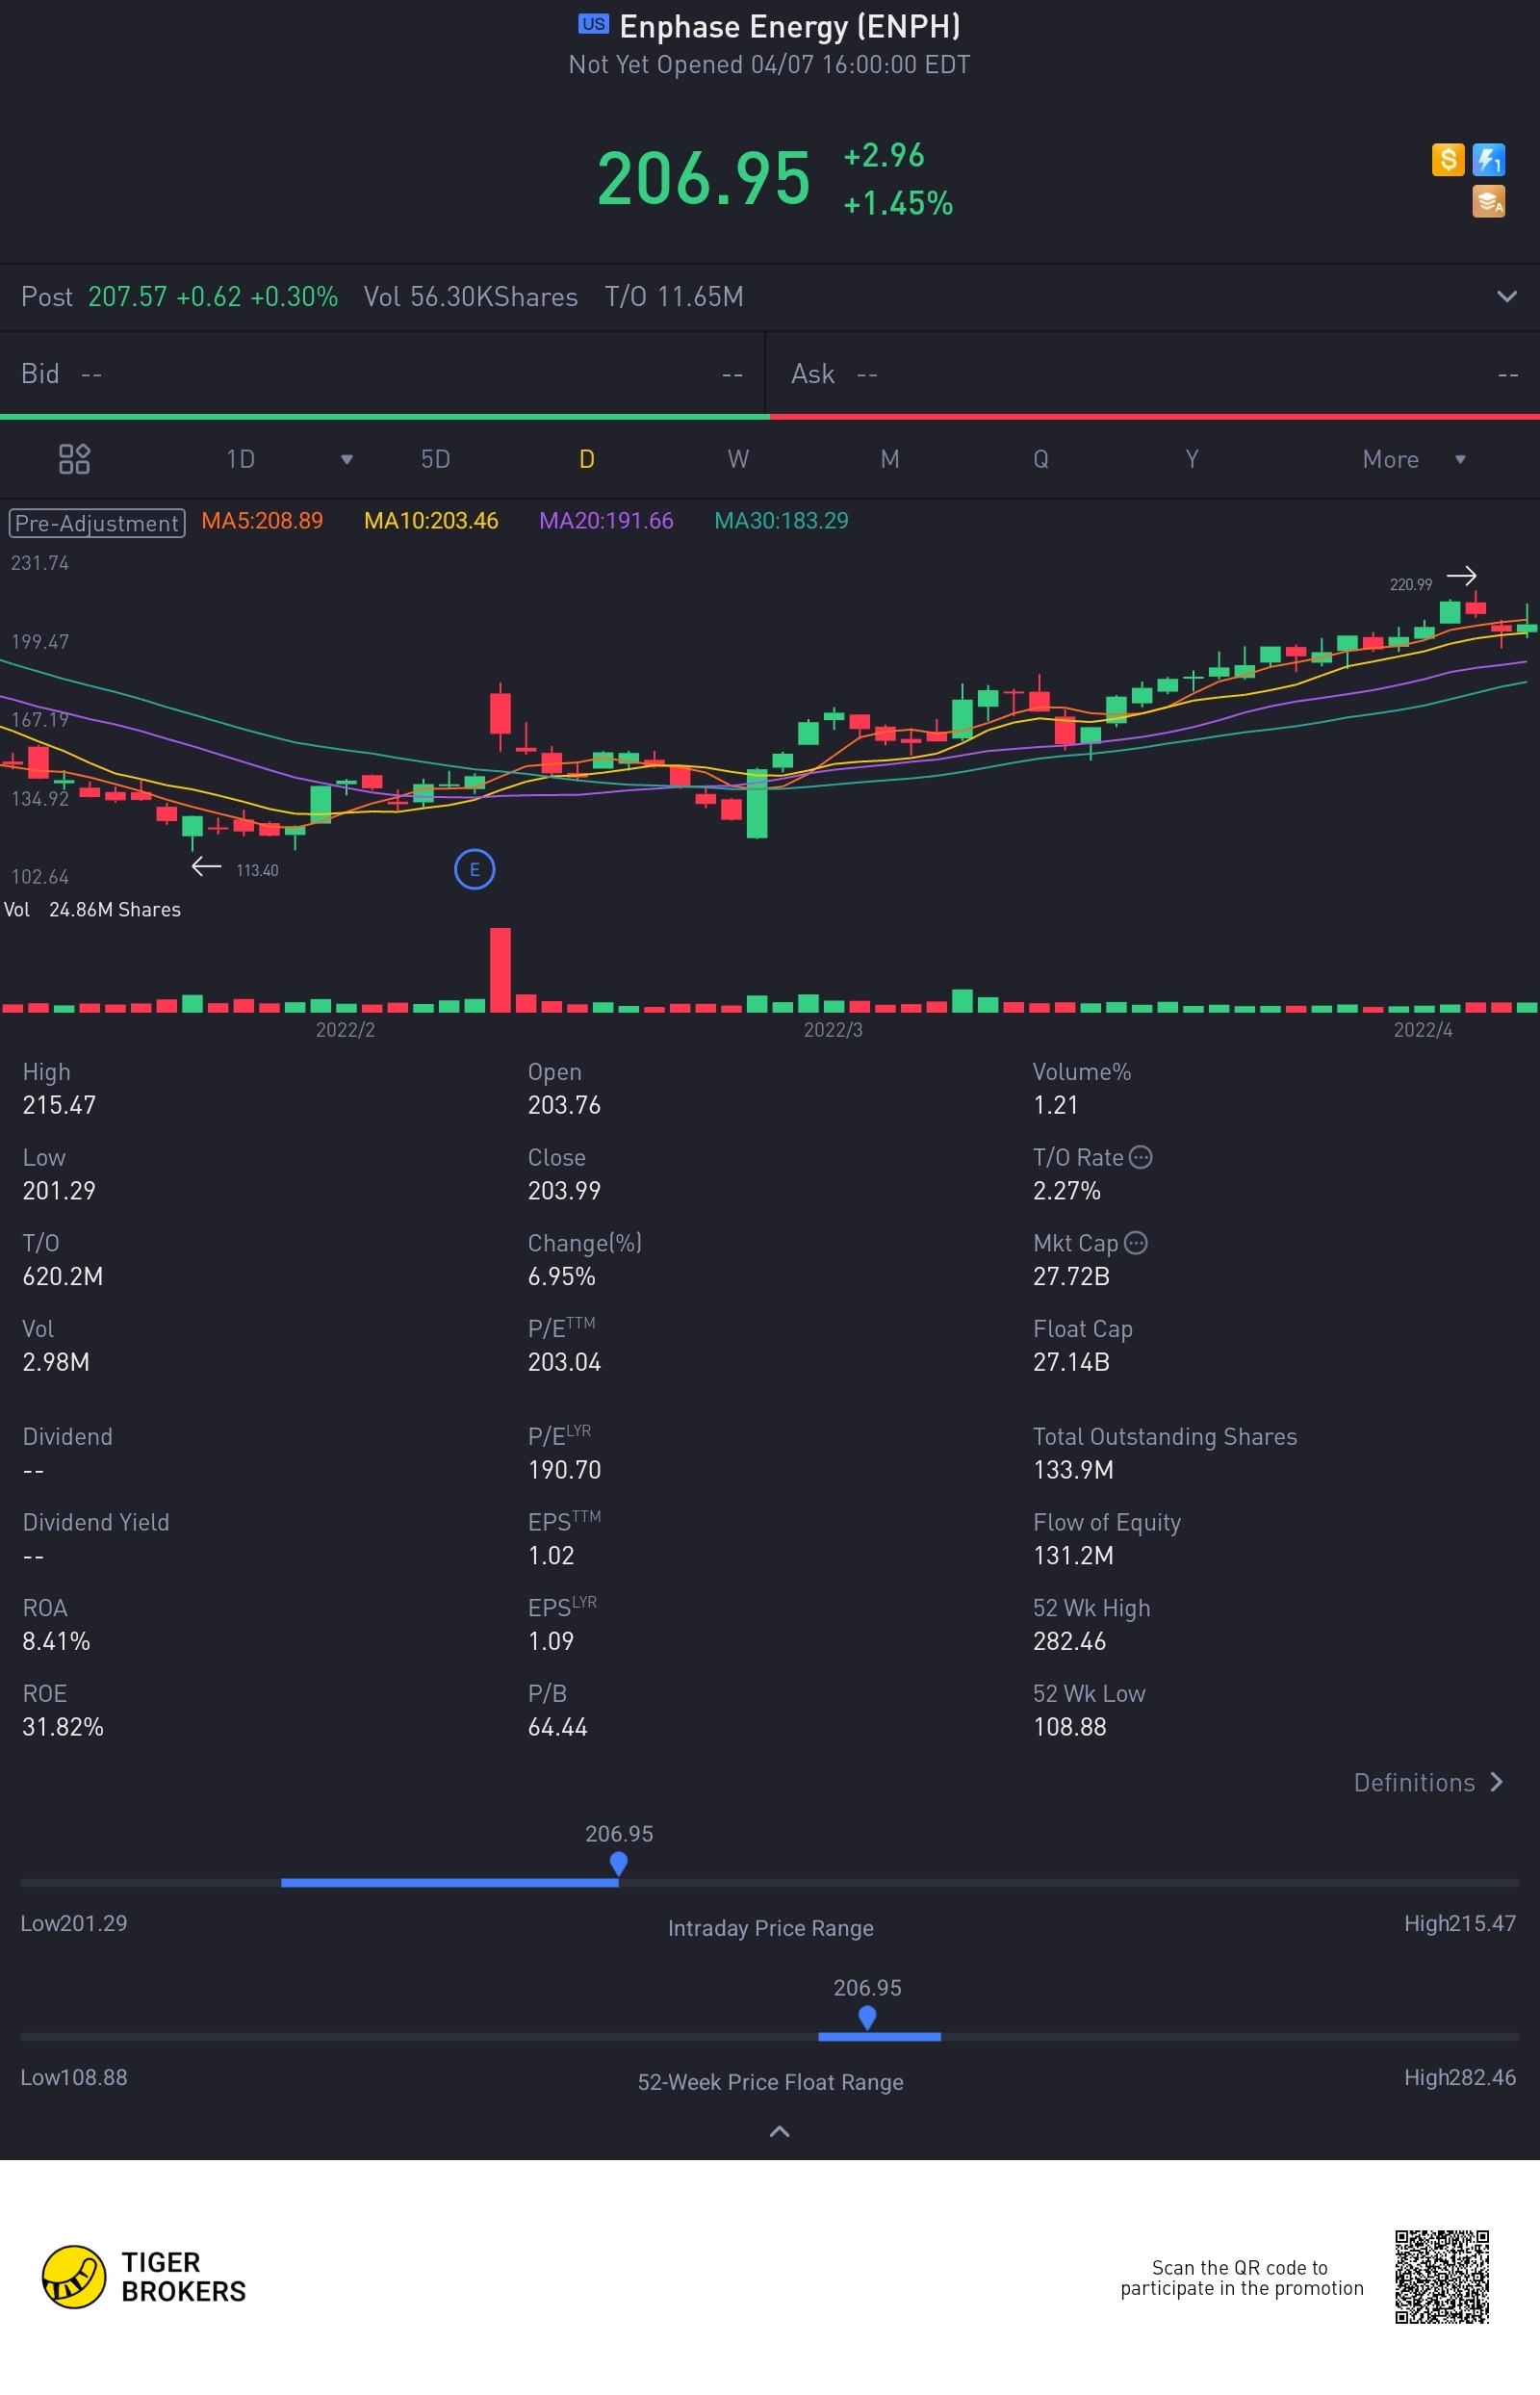Image resolution: width=1540 pixels, height=2395 pixels.
Task: Toggle the Pre-Adjustment button
Action: click(x=97, y=523)
